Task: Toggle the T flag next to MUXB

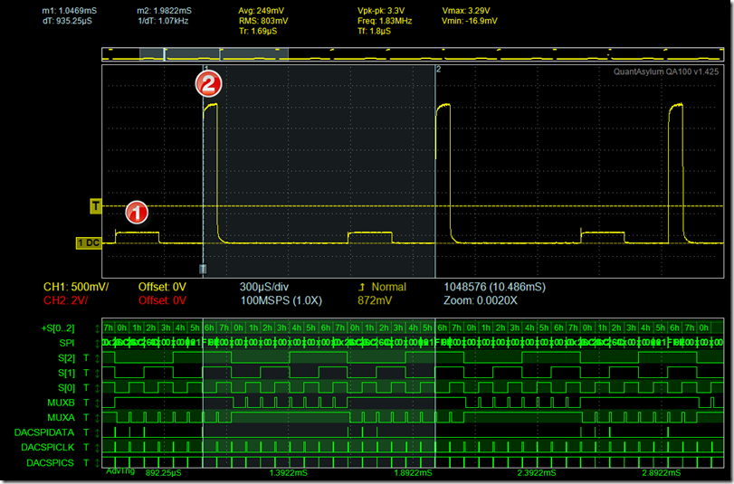Action: click(86, 402)
